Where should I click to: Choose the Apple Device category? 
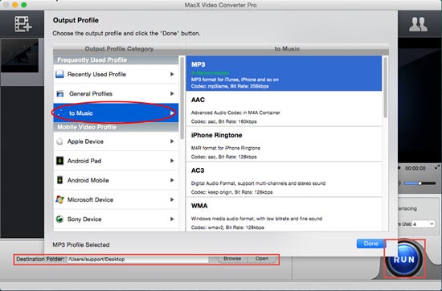point(116,141)
